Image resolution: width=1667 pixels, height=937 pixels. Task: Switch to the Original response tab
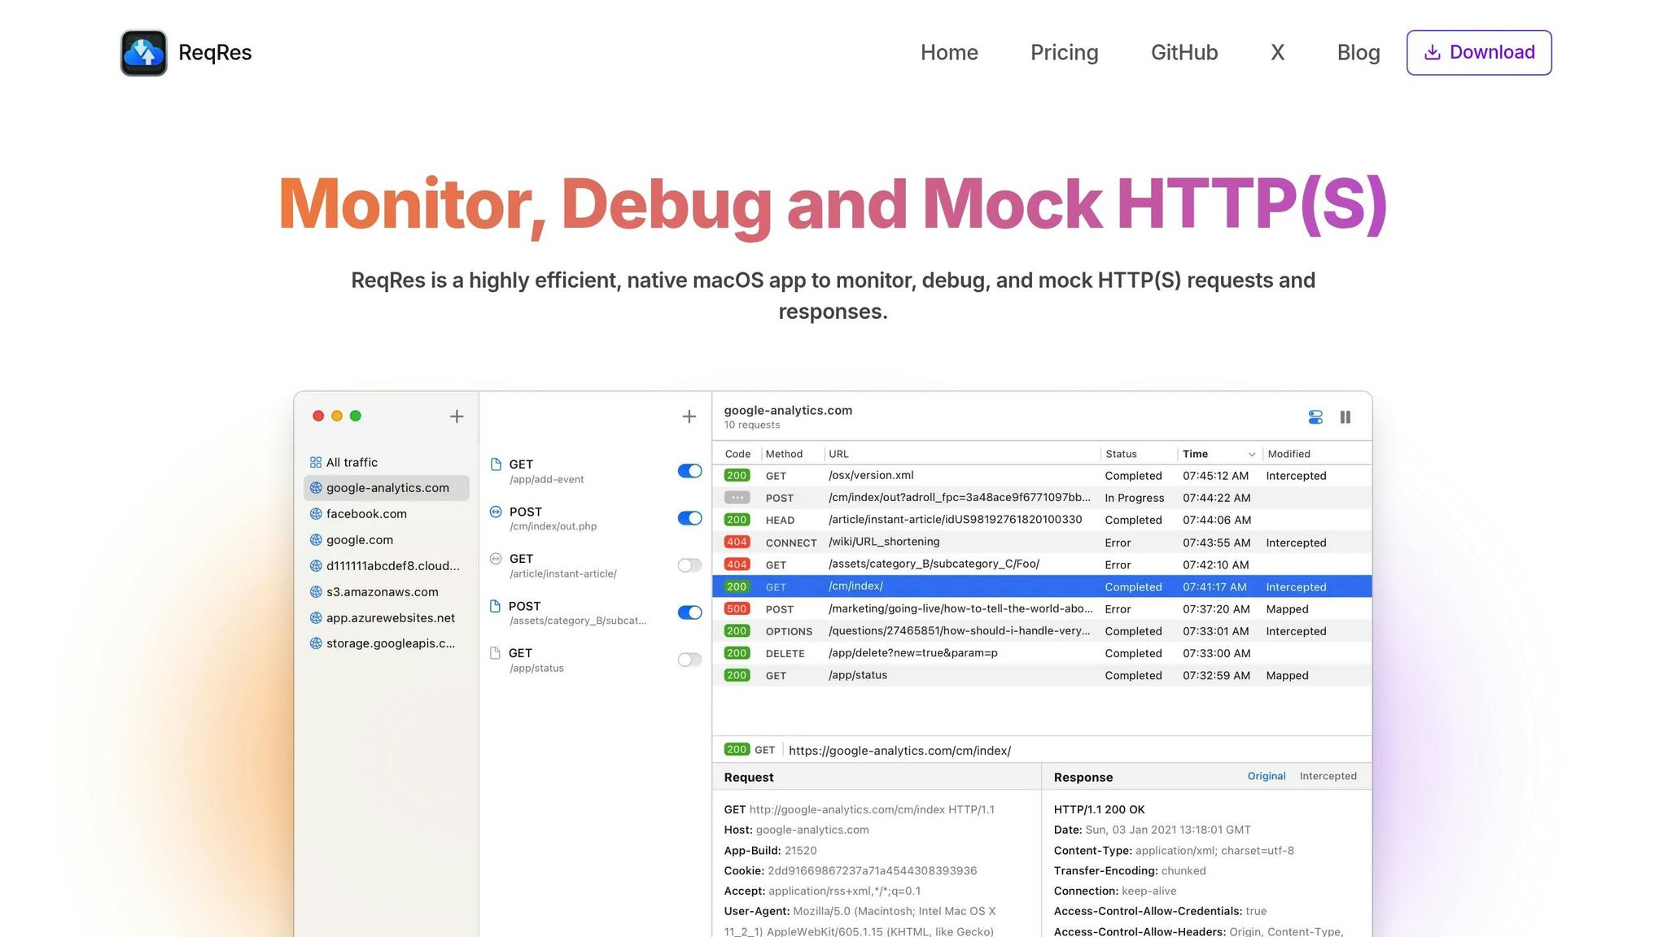click(x=1267, y=776)
